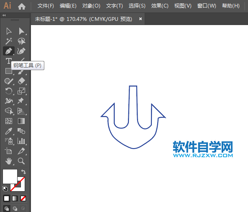Activate the Shape Builder tool

9,111
